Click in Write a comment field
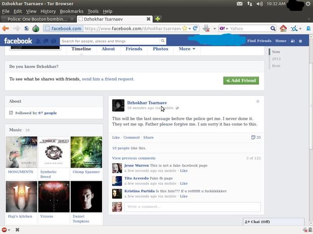 pyautogui.click(x=192, y=207)
